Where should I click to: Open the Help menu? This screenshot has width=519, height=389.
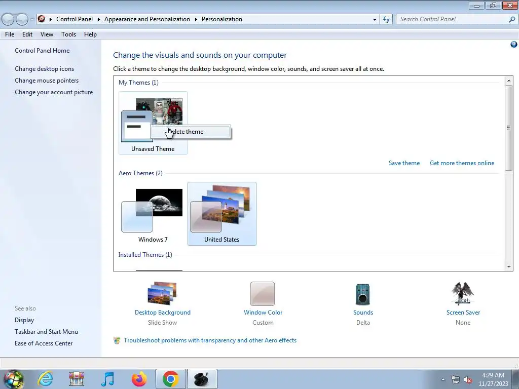point(90,34)
